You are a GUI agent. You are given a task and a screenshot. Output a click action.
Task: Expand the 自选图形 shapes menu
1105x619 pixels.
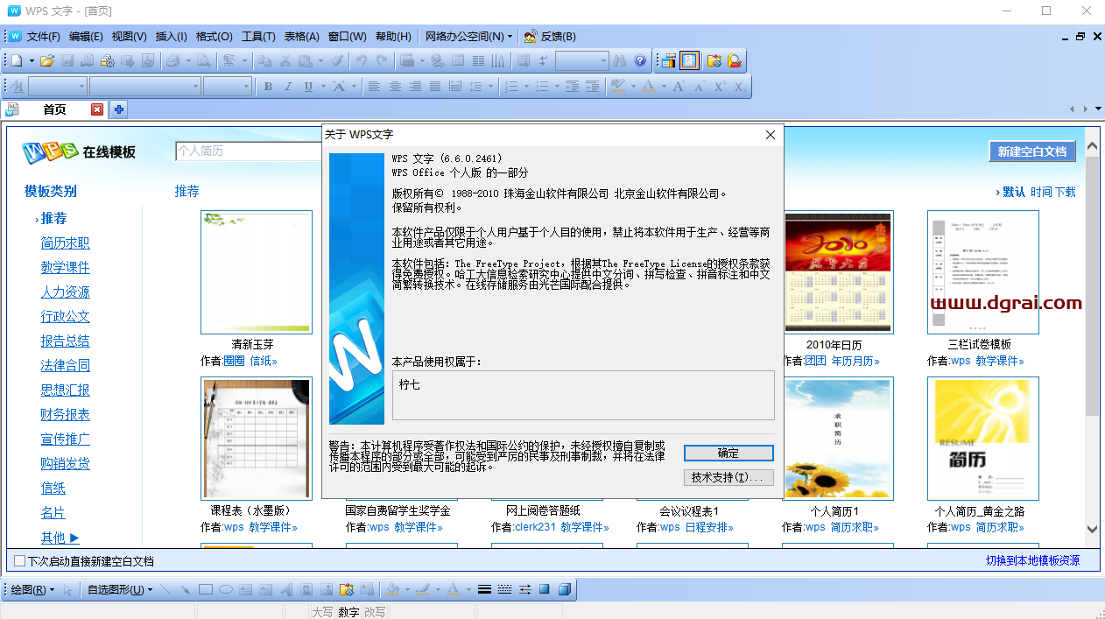116,590
